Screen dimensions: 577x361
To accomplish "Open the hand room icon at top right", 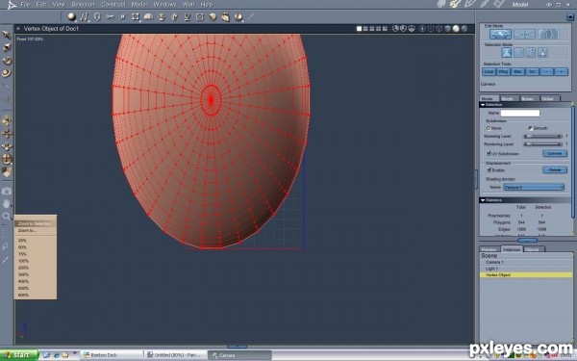I will coord(441,4).
